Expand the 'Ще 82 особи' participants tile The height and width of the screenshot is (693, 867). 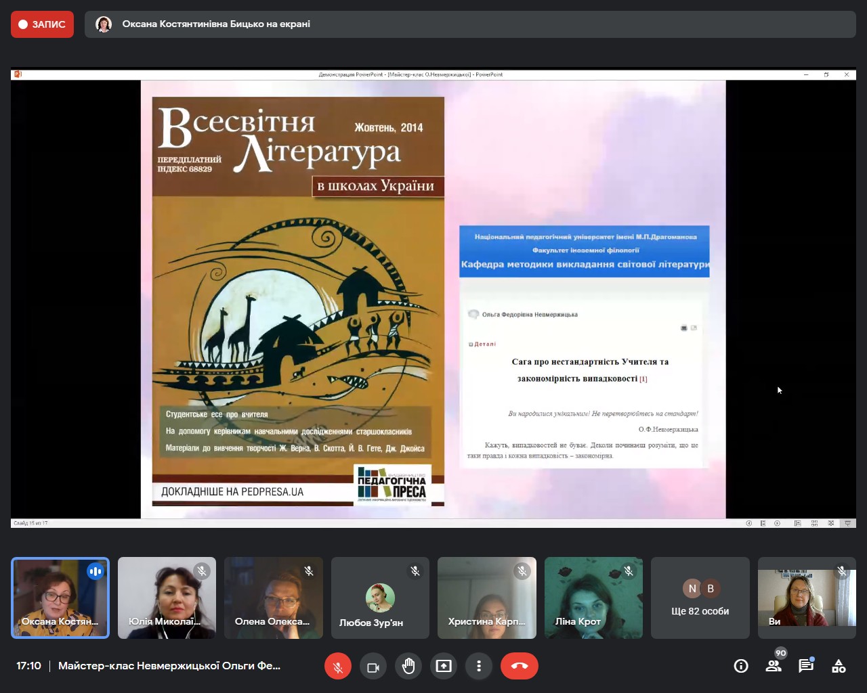coord(700,598)
